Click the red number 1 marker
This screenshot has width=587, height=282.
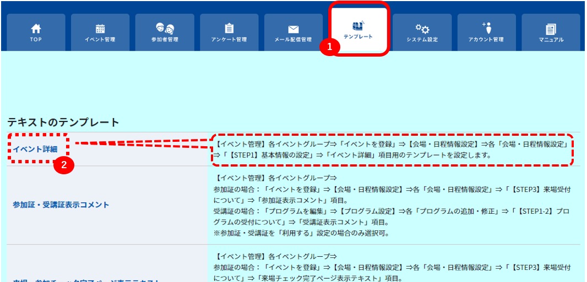pyautogui.click(x=329, y=47)
